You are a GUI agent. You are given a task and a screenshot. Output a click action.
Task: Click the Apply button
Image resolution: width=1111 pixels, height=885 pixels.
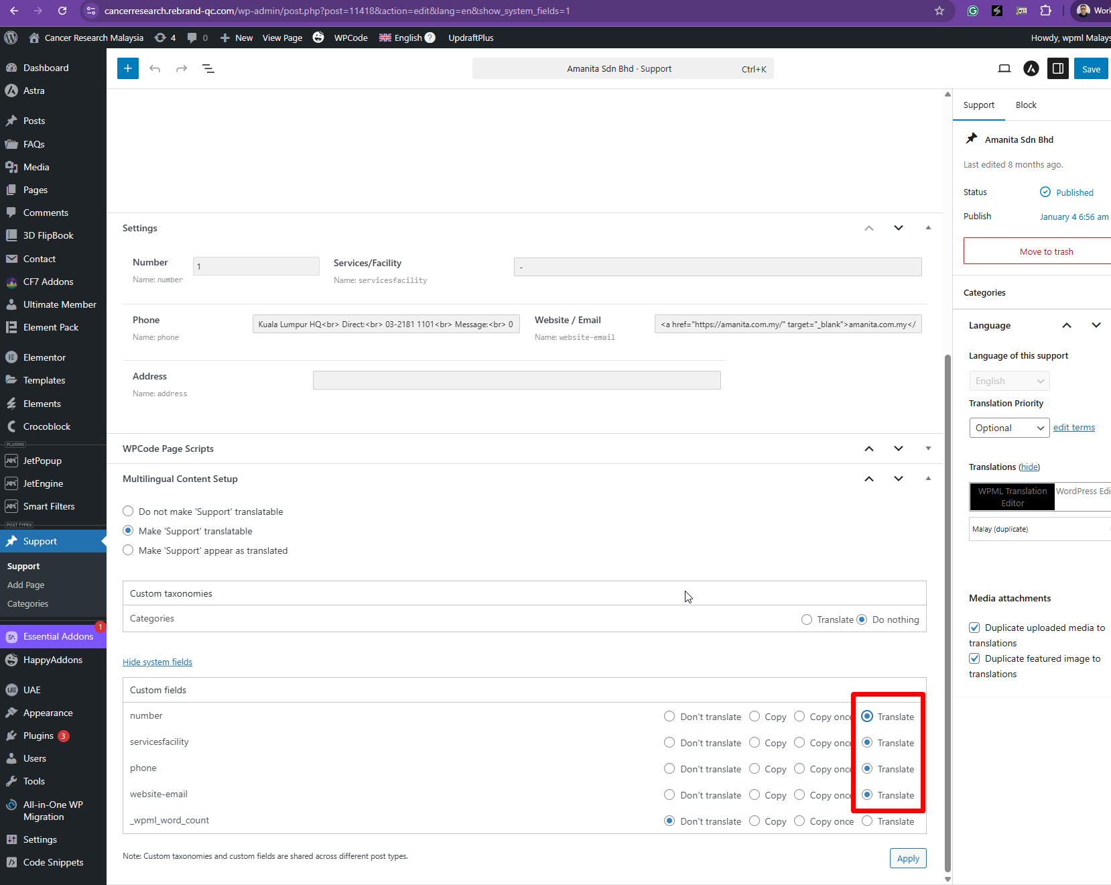pyautogui.click(x=908, y=858)
